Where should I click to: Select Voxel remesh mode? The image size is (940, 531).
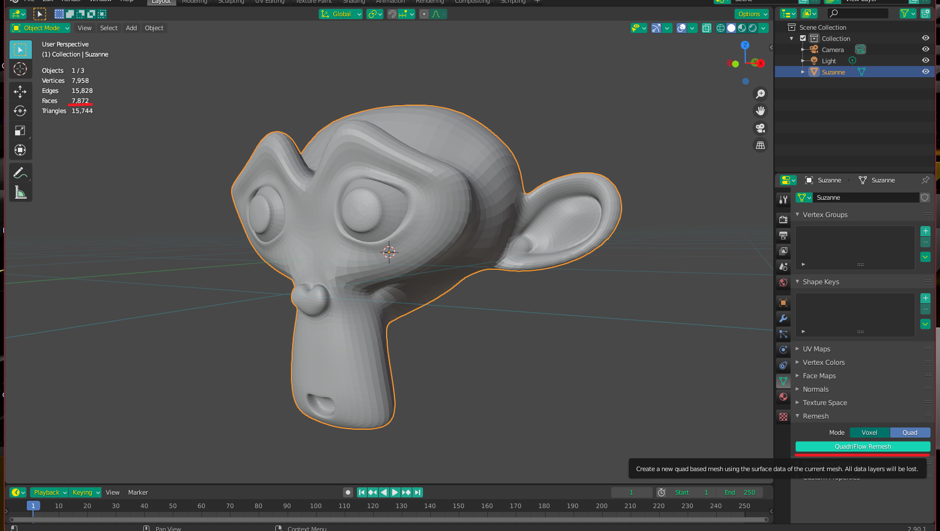[x=869, y=433]
